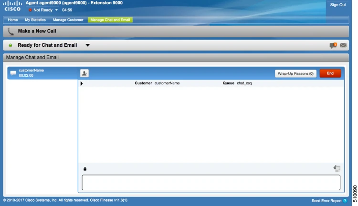The image size is (358, 206).
Task: Click the 00:02:00 chat timer
Action: click(x=26, y=75)
